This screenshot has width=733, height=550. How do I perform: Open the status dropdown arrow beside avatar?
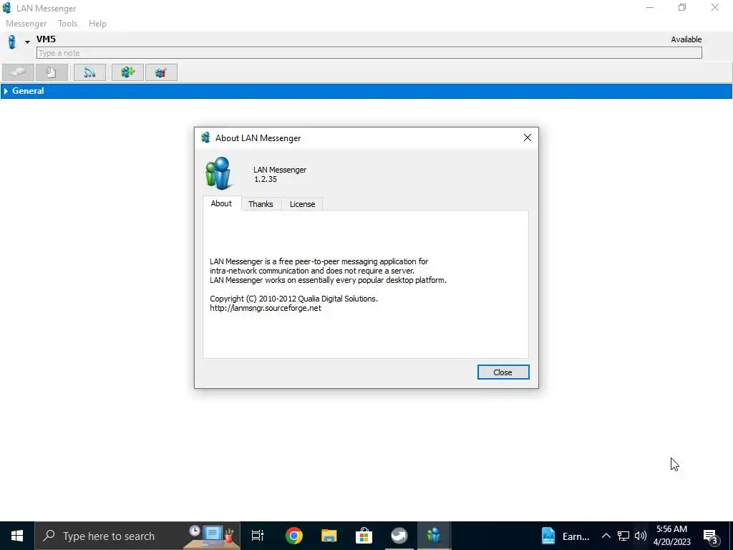[x=28, y=42]
